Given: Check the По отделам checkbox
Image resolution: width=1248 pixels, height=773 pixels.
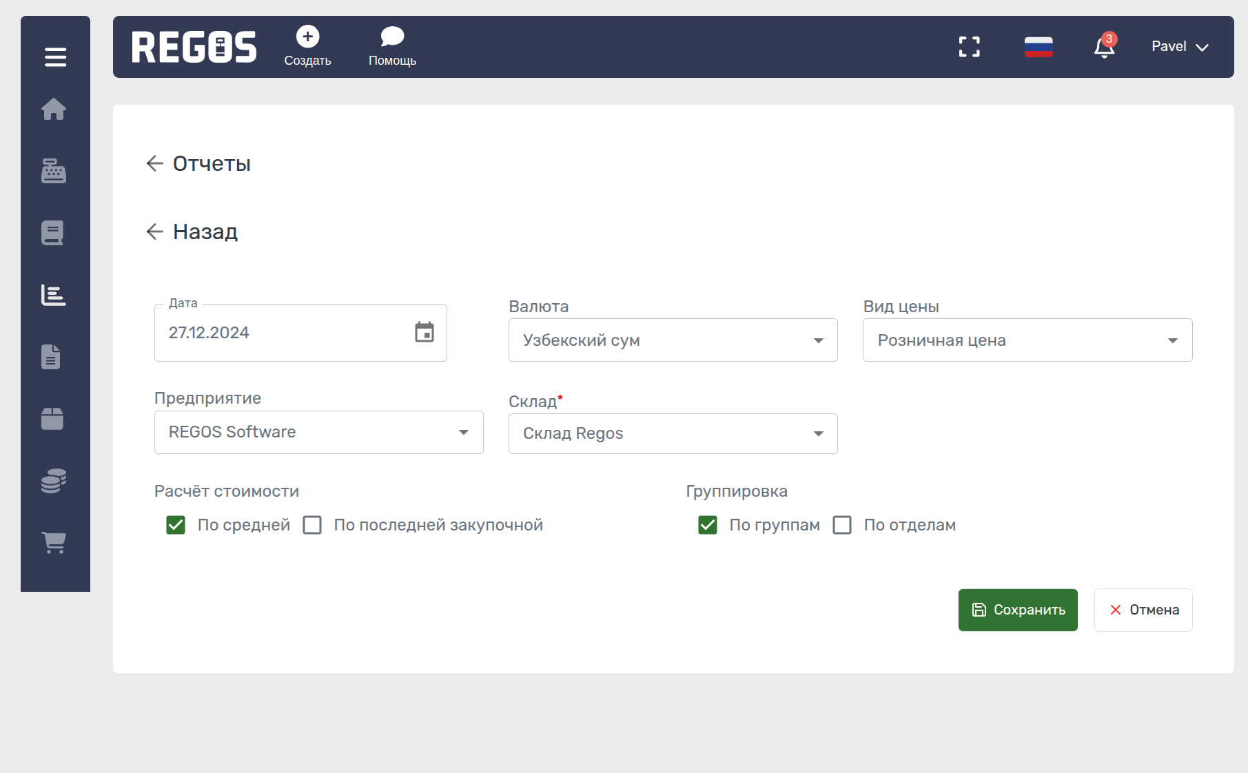Looking at the screenshot, I should point(842,525).
